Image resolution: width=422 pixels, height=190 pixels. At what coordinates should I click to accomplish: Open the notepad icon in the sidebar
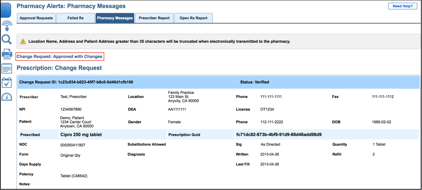[7, 68]
